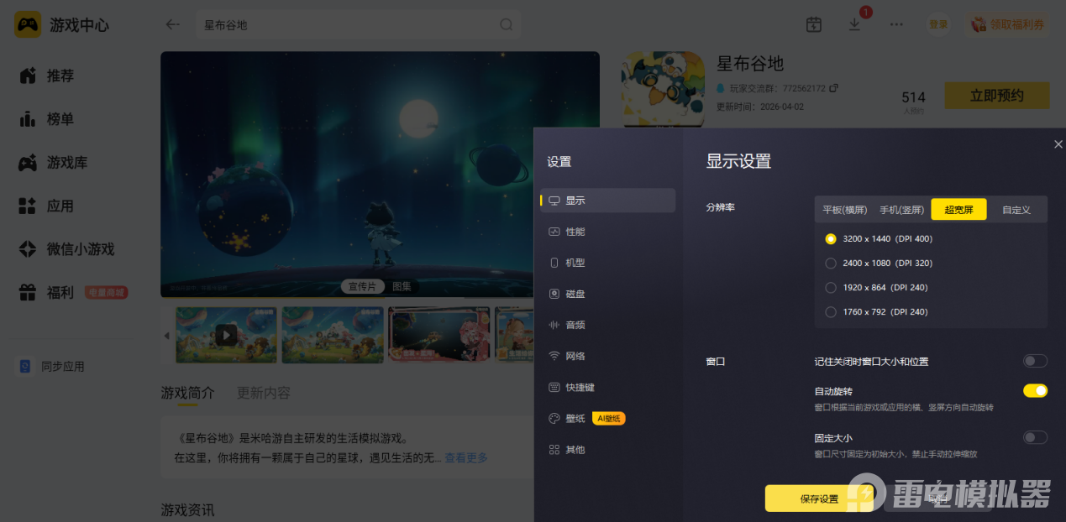Viewport: 1066px width, 522px height.
Task: Open the three-dot more menu
Action: coord(897,24)
